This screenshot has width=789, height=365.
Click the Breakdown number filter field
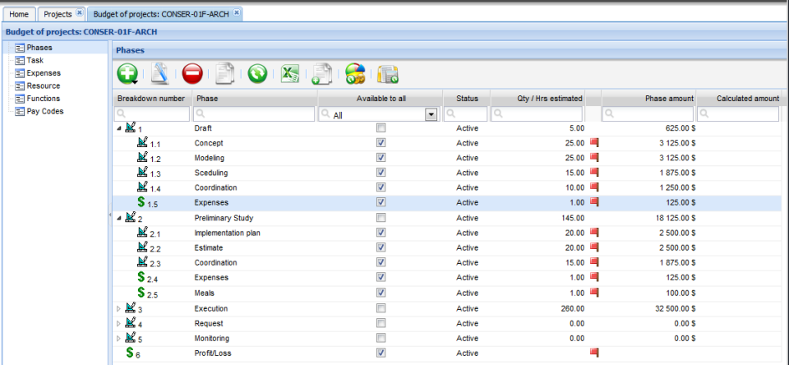(x=152, y=114)
